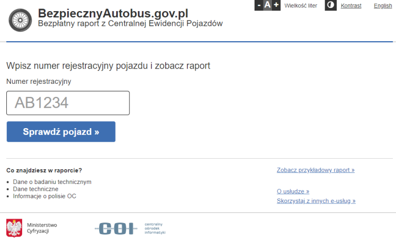Reset font size with the A button

(x=268, y=5)
